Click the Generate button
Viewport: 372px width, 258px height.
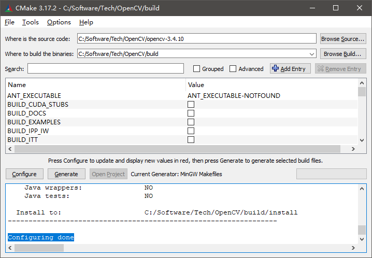(66, 174)
